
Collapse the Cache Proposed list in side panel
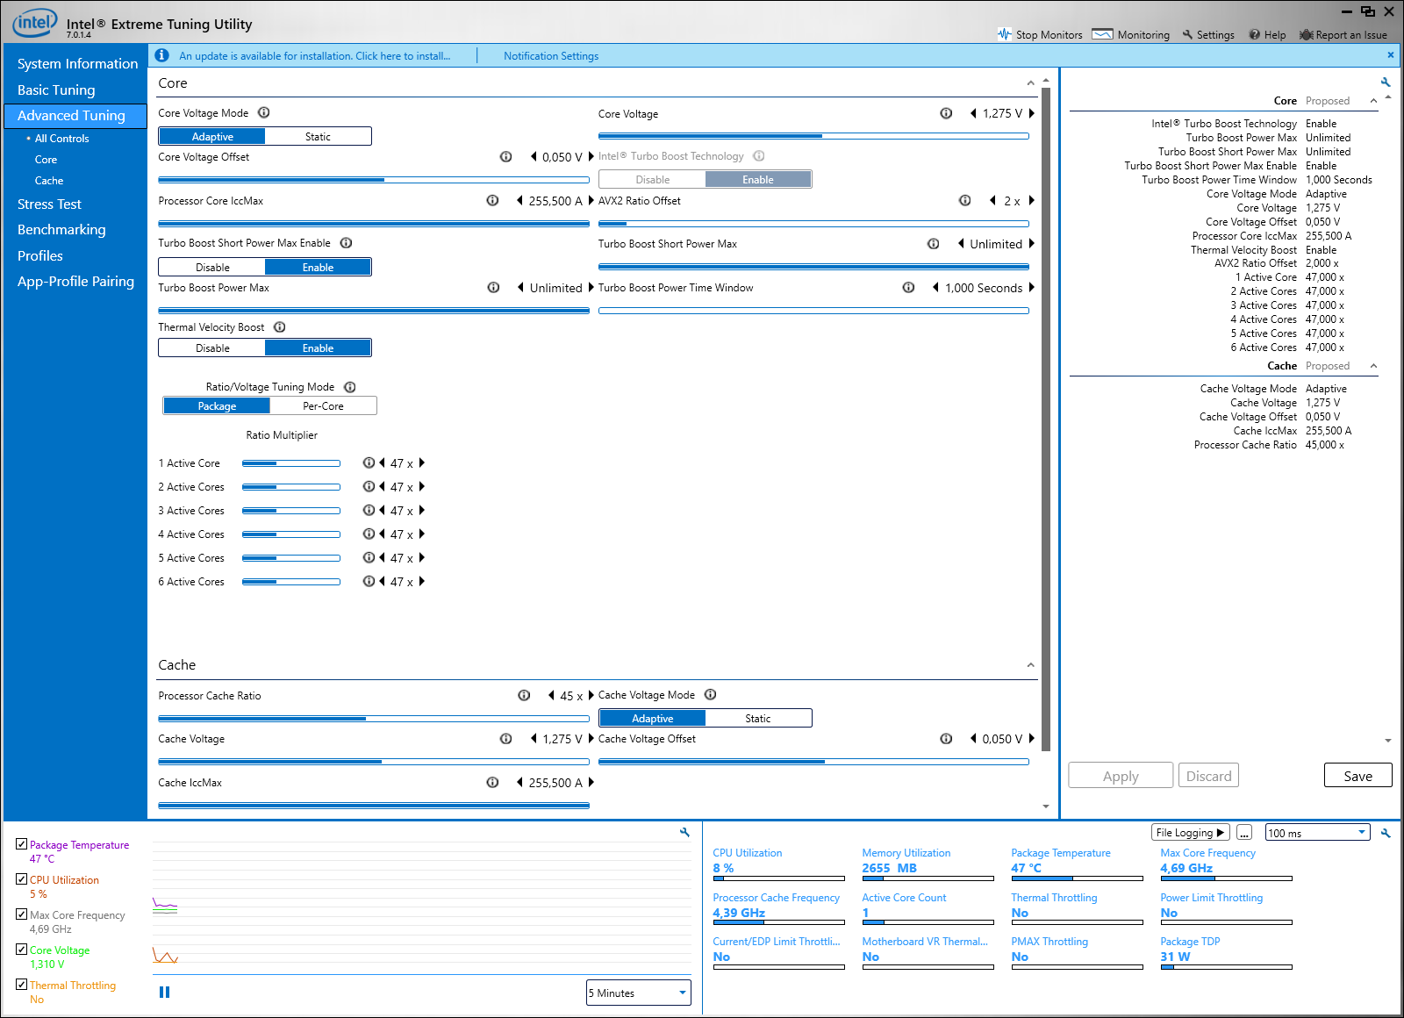(1373, 366)
